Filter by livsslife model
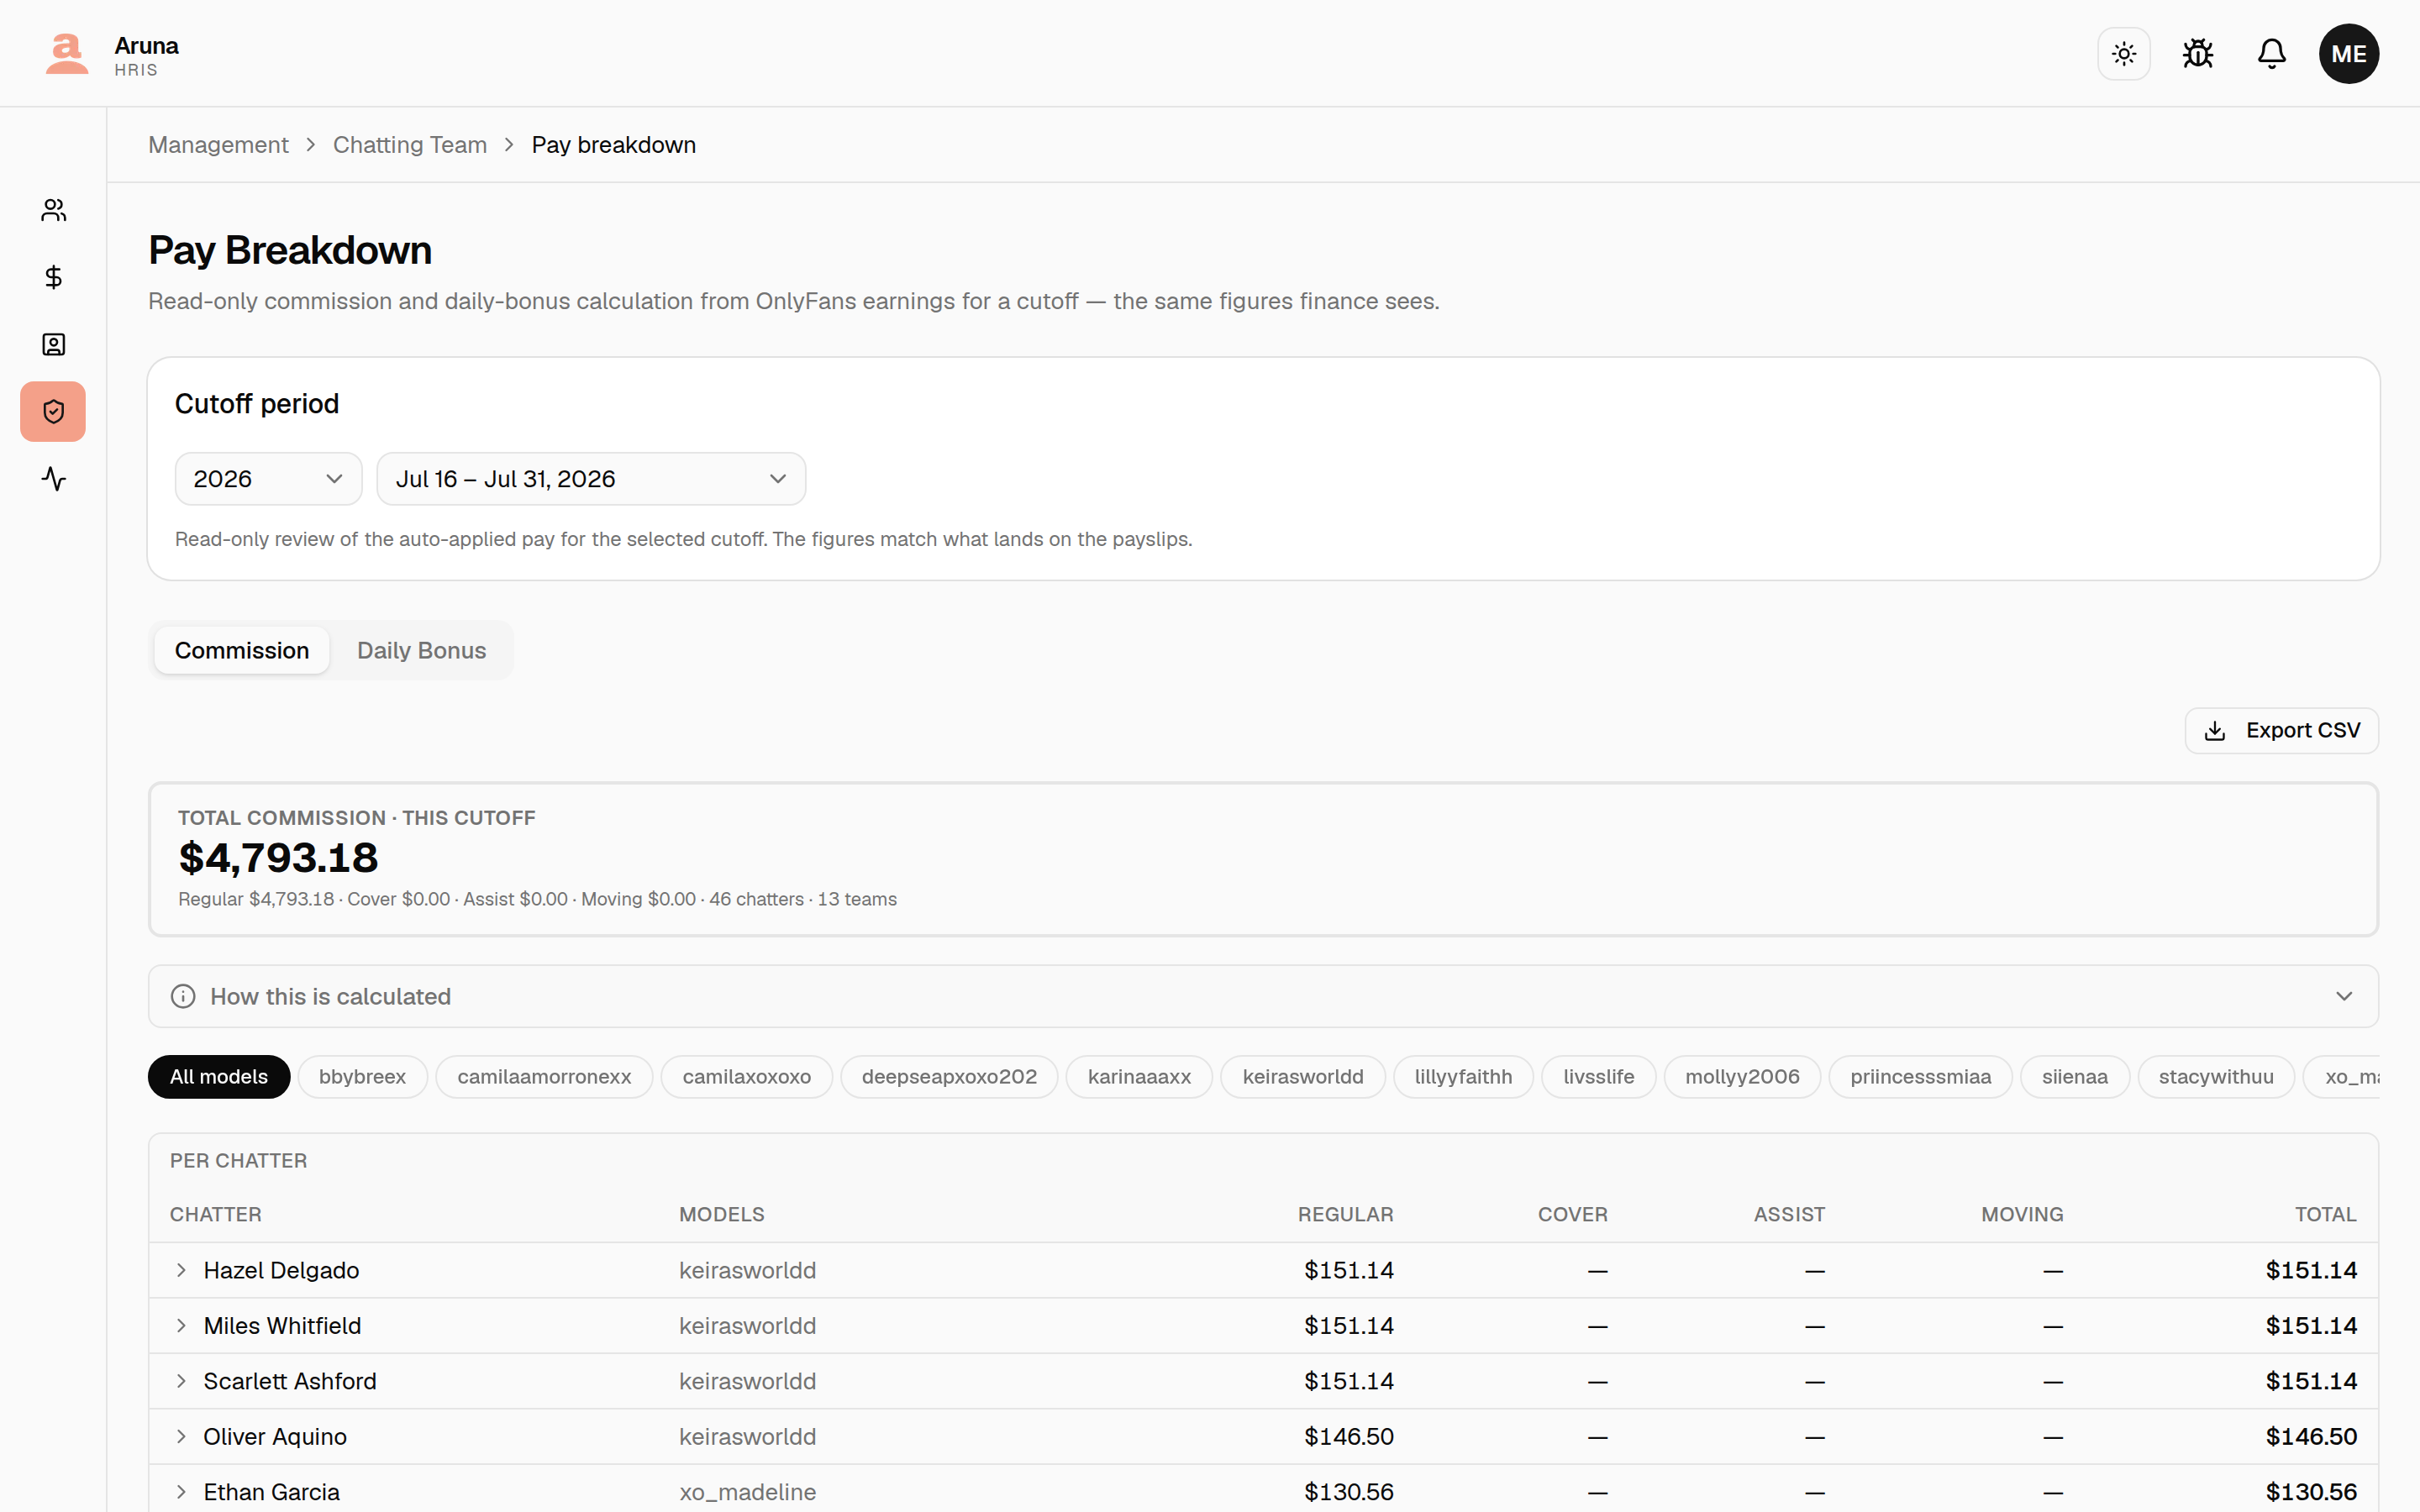The height and width of the screenshot is (1512, 2420). click(x=1598, y=1077)
